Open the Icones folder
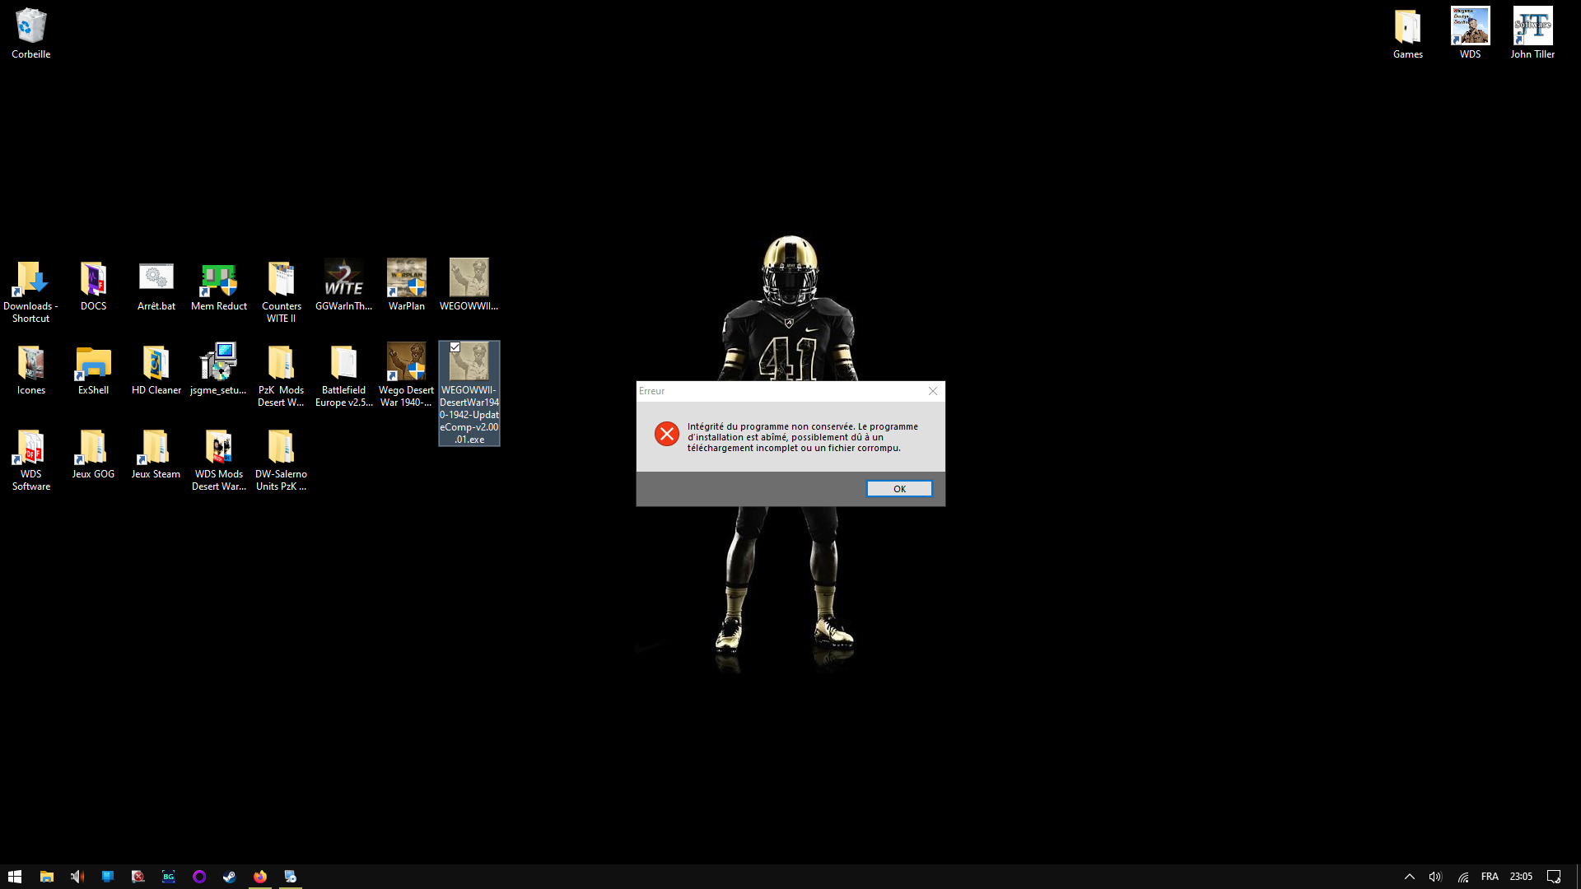Viewport: 1581px width, 889px height. tap(30, 370)
